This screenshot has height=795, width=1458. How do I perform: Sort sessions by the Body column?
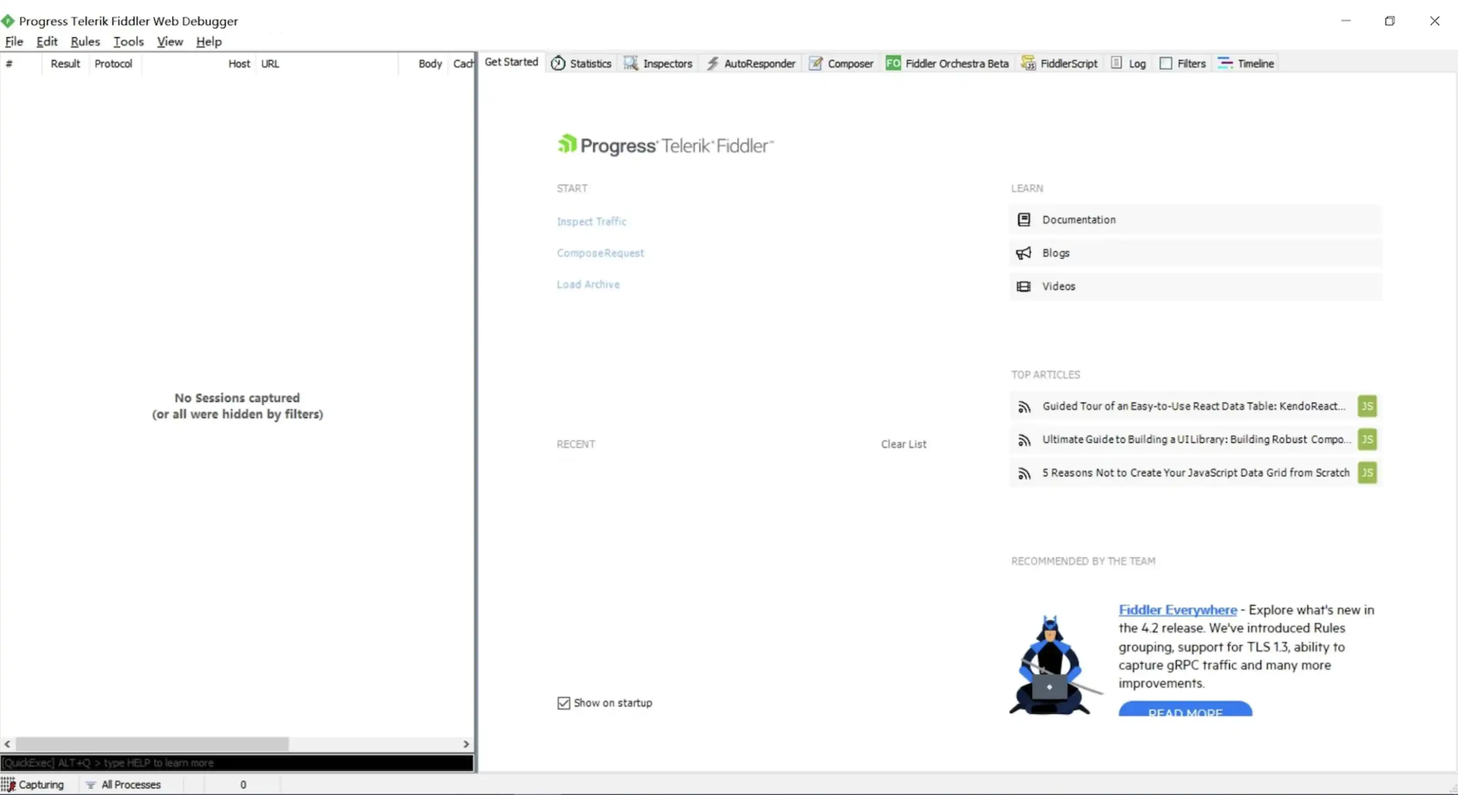tap(423, 63)
